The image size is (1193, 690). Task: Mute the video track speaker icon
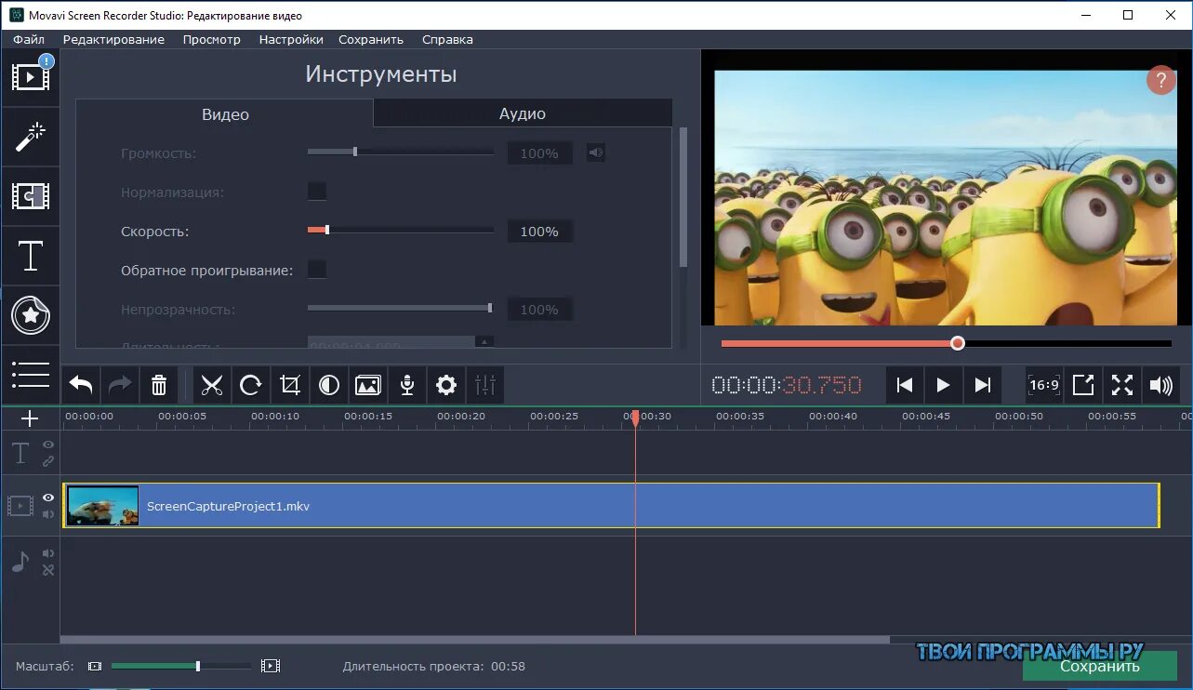tap(48, 514)
